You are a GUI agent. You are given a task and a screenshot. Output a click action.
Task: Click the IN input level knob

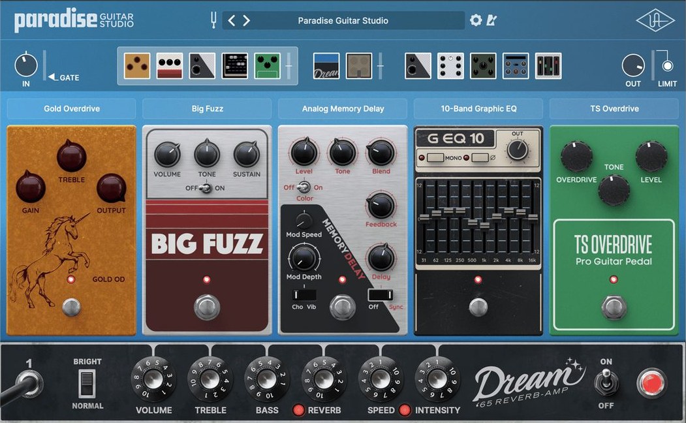click(26, 65)
